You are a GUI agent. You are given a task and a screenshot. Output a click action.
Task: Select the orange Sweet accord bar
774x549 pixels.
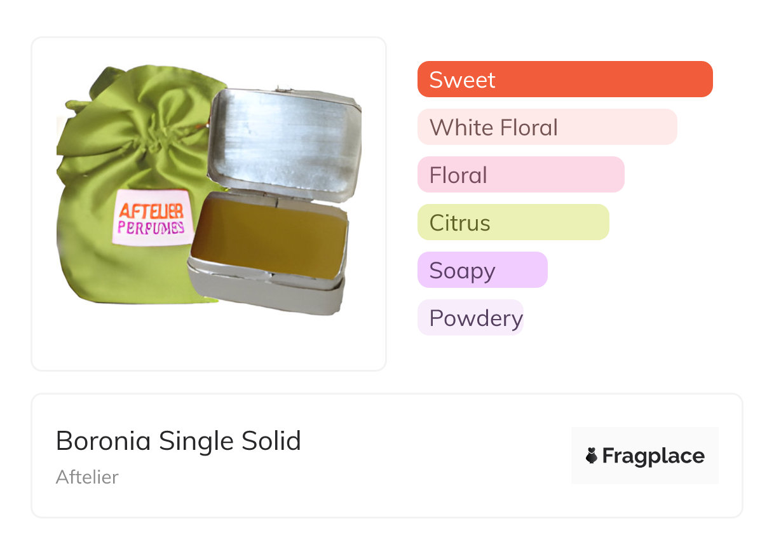pyautogui.click(x=564, y=79)
